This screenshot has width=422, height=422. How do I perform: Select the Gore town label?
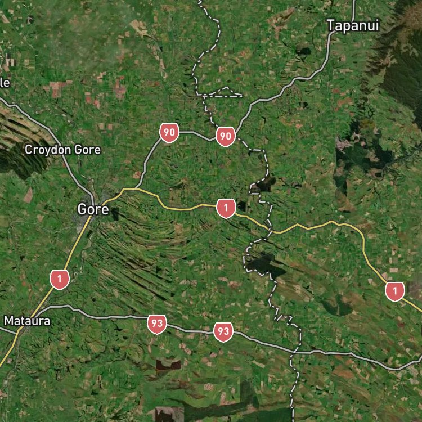coord(93,209)
